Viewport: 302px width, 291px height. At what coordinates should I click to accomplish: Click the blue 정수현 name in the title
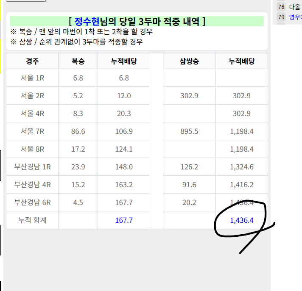[87, 21]
